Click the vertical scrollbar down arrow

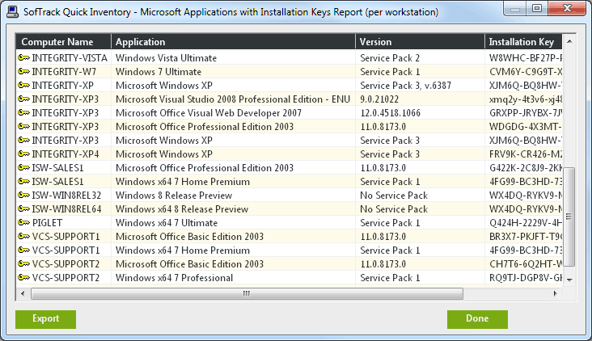click(570, 279)
